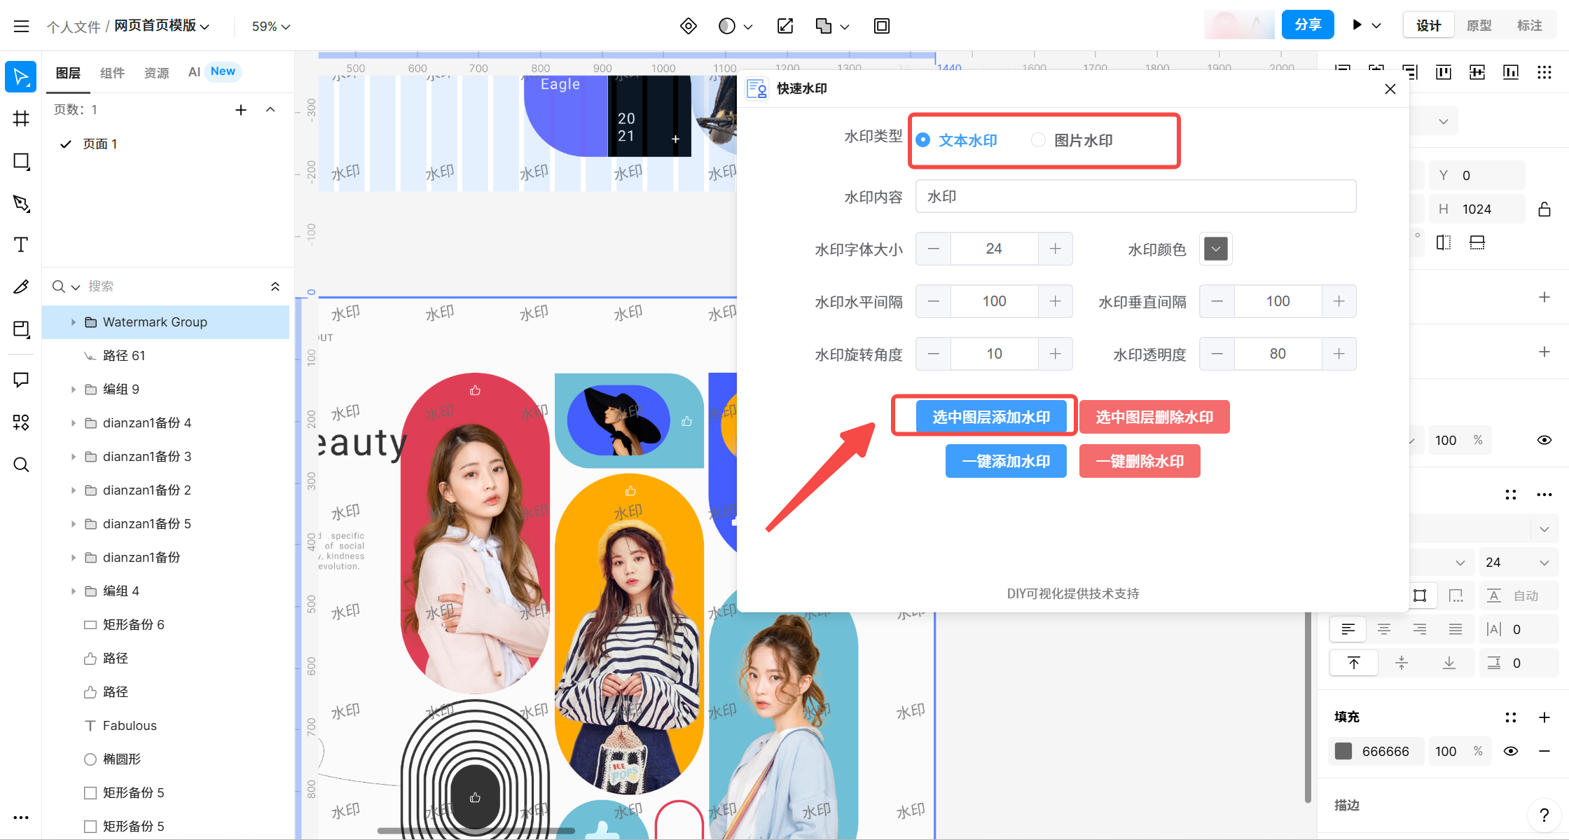Open the play preview options dropdown arrow

[1376, 26]
